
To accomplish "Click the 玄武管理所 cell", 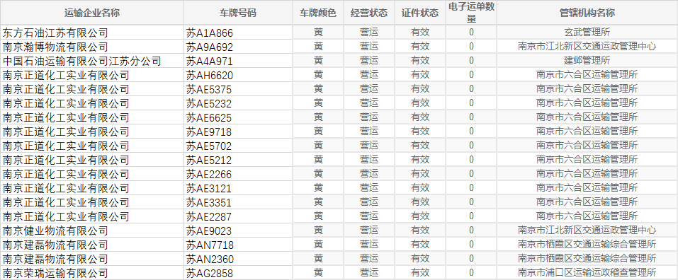I will [x=587, y=32].
